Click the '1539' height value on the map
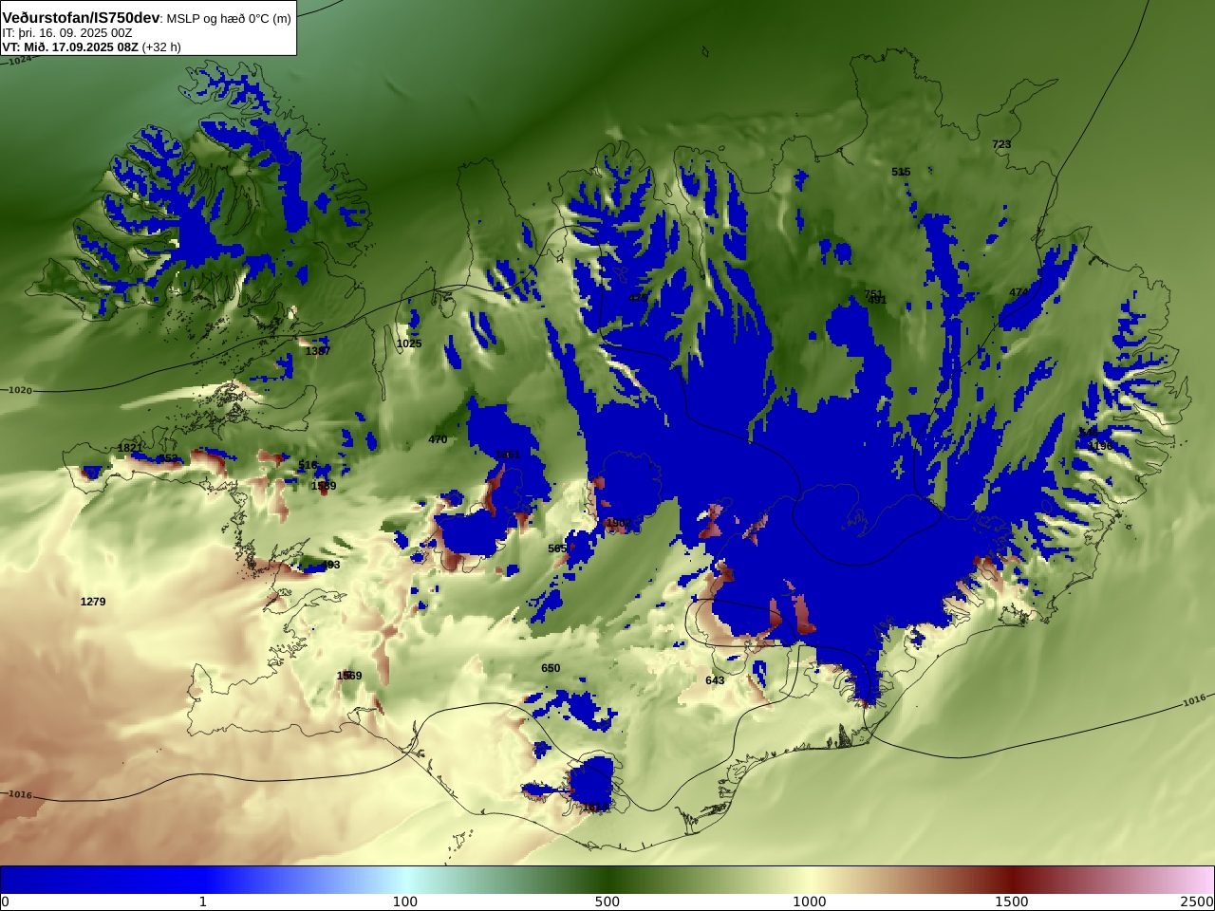Image resolution: width=1215 pixels, height=911 pixels. (324, 486)
